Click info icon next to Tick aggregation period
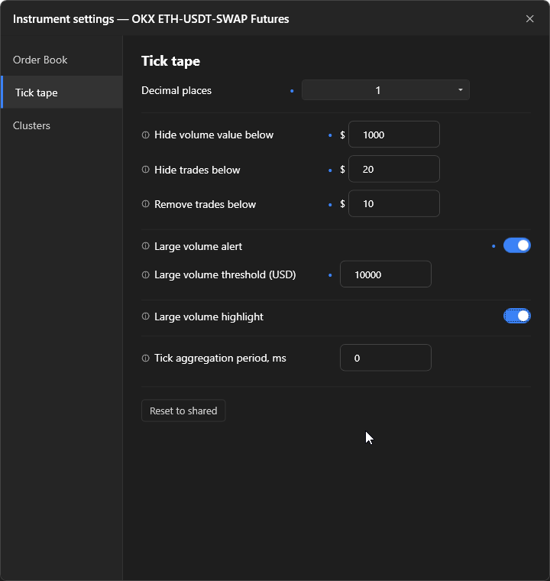Image resolution: width=550 pixels, height=581 pixels. point(146,359)
